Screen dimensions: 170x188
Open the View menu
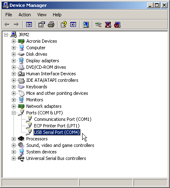click(42, 15)
